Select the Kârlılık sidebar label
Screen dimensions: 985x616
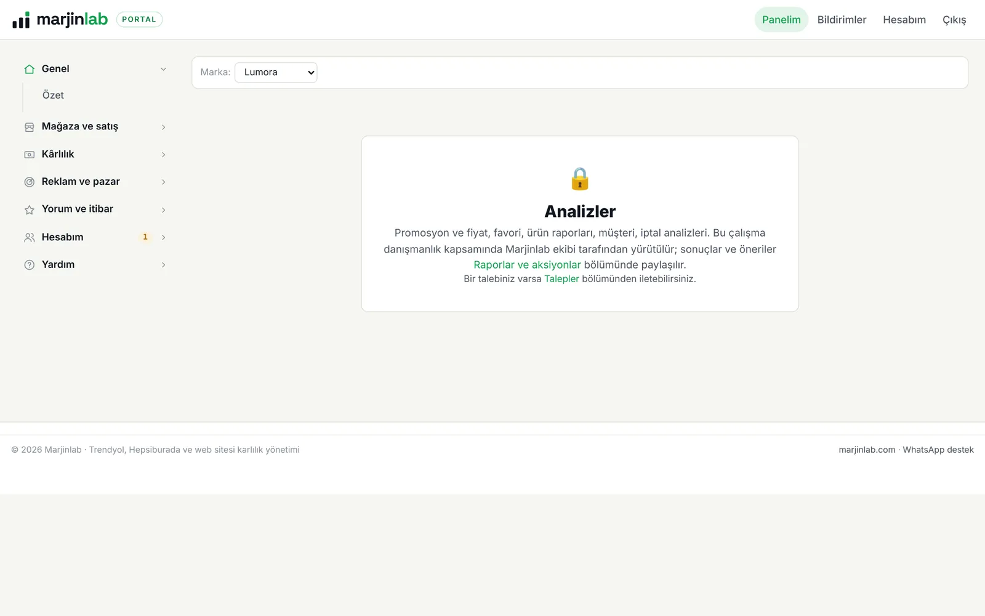pos(58,154)
